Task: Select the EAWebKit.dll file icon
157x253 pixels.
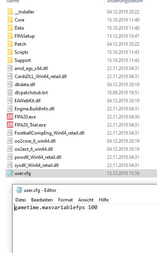Action: 10,100
